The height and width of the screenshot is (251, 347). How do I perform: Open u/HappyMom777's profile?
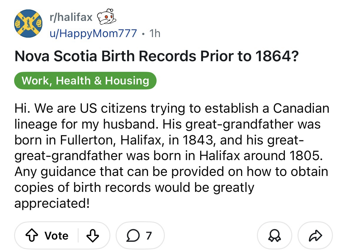(x=93, y=33)
